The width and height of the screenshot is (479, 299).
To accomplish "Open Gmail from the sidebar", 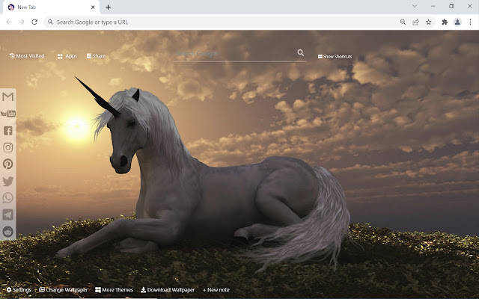I will (8, 96).
